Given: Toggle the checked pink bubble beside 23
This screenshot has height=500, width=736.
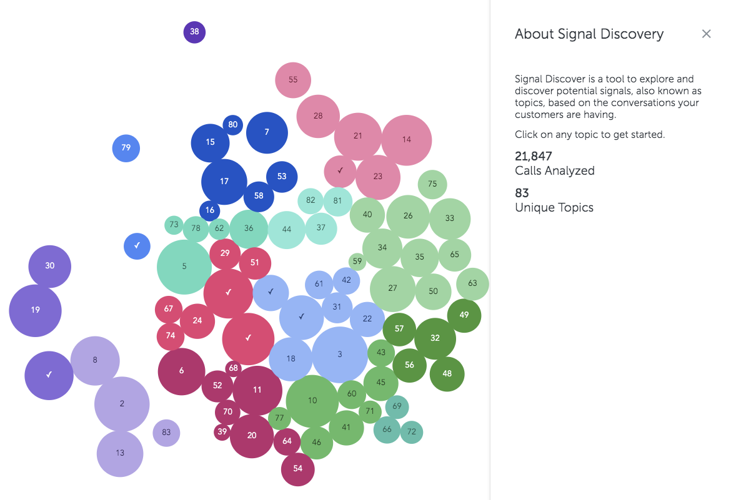Looking at the screenshot, I should (340, 171).
